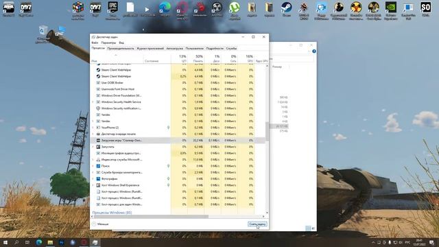Expand the Служба брокера мониторинга process
Screen dimensions: 439x247
tap(93, 172)
